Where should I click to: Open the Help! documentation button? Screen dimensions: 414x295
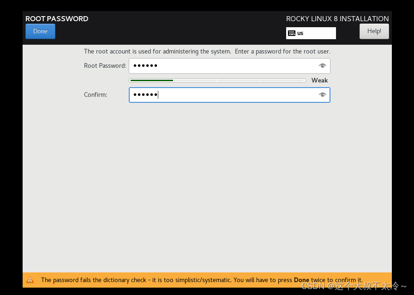tap(374, 31)
